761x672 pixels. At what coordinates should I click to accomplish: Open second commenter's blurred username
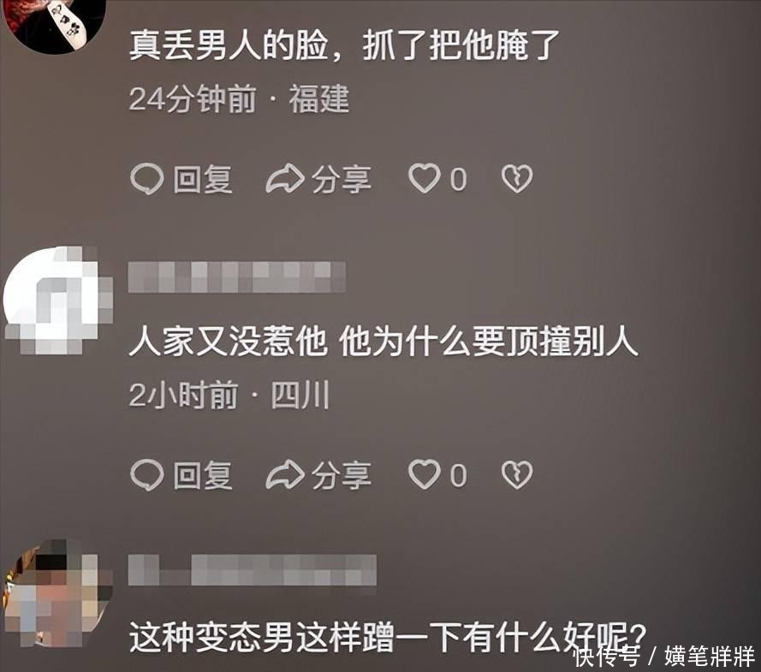[237, 277]
